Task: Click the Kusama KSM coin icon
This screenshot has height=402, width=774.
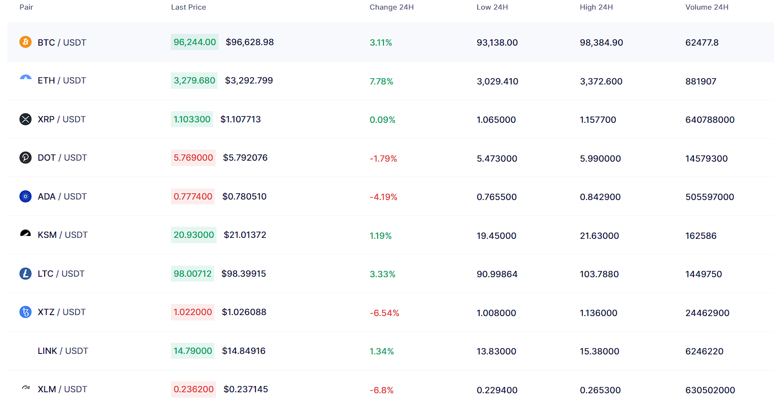Action: [x=25, y=234]
